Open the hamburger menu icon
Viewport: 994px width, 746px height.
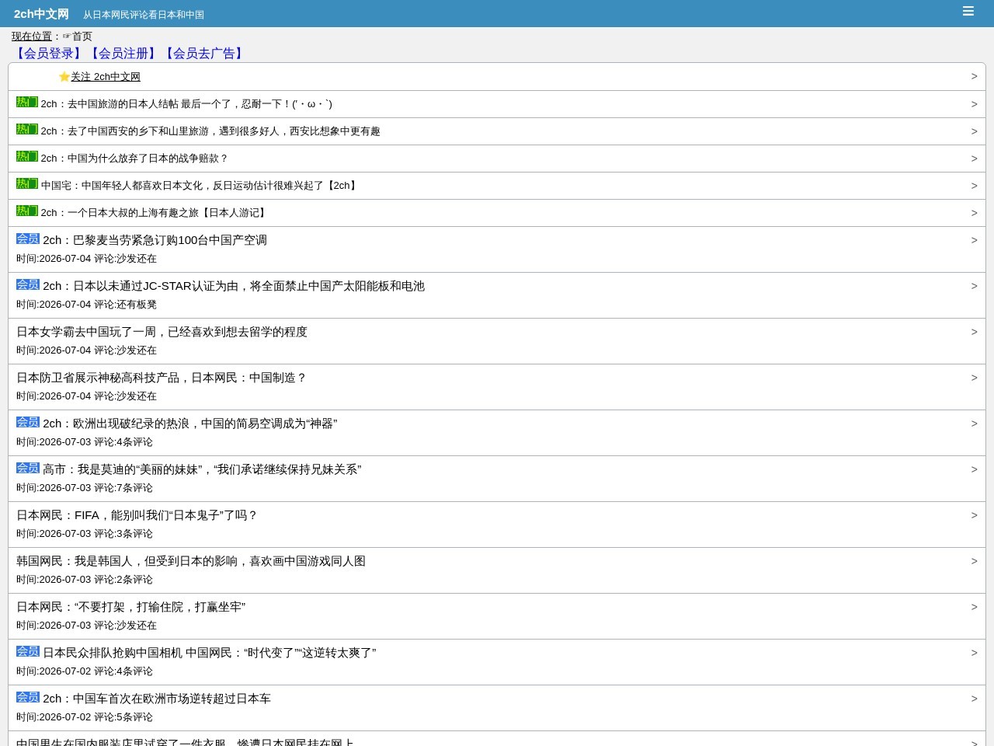(x=968, y=11)
